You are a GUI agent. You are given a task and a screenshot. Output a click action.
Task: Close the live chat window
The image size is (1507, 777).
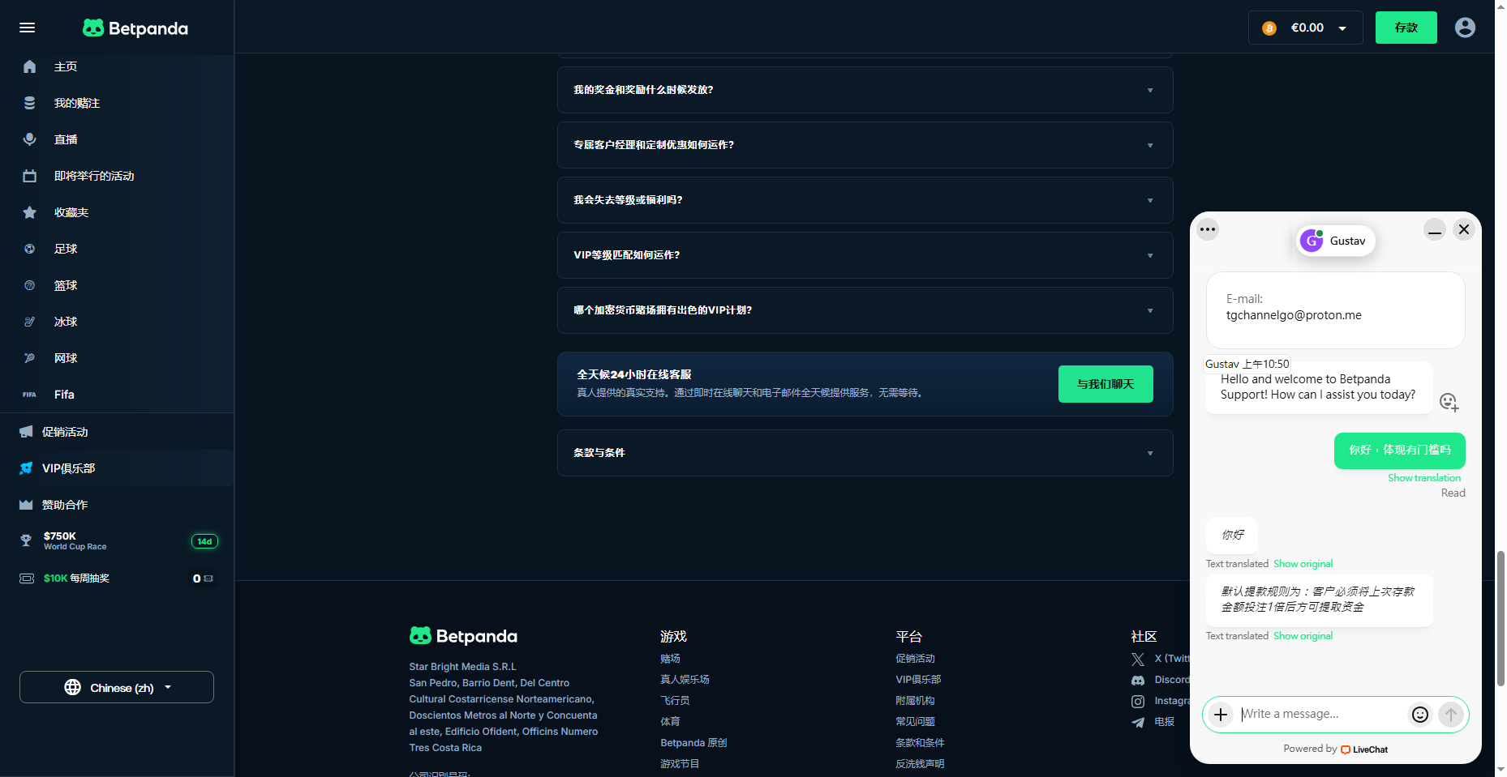1464,229
